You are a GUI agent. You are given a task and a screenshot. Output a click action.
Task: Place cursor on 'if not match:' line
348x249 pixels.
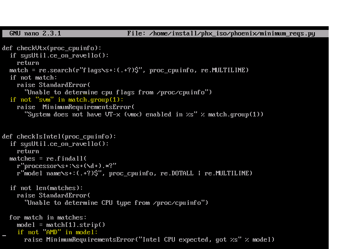31,77
